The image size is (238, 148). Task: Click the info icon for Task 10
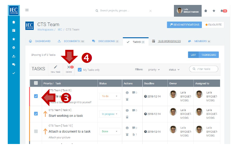click(x=127, y=128)
